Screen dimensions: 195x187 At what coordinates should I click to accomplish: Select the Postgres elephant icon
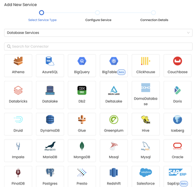coord(50,172)
